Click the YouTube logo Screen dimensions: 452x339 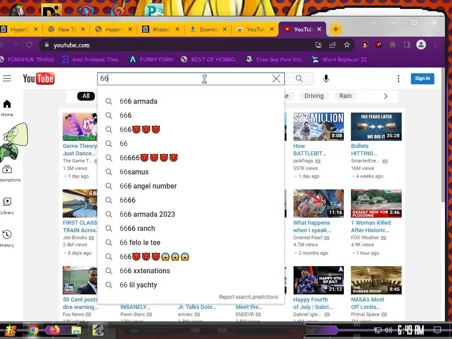tap(39, 79)
